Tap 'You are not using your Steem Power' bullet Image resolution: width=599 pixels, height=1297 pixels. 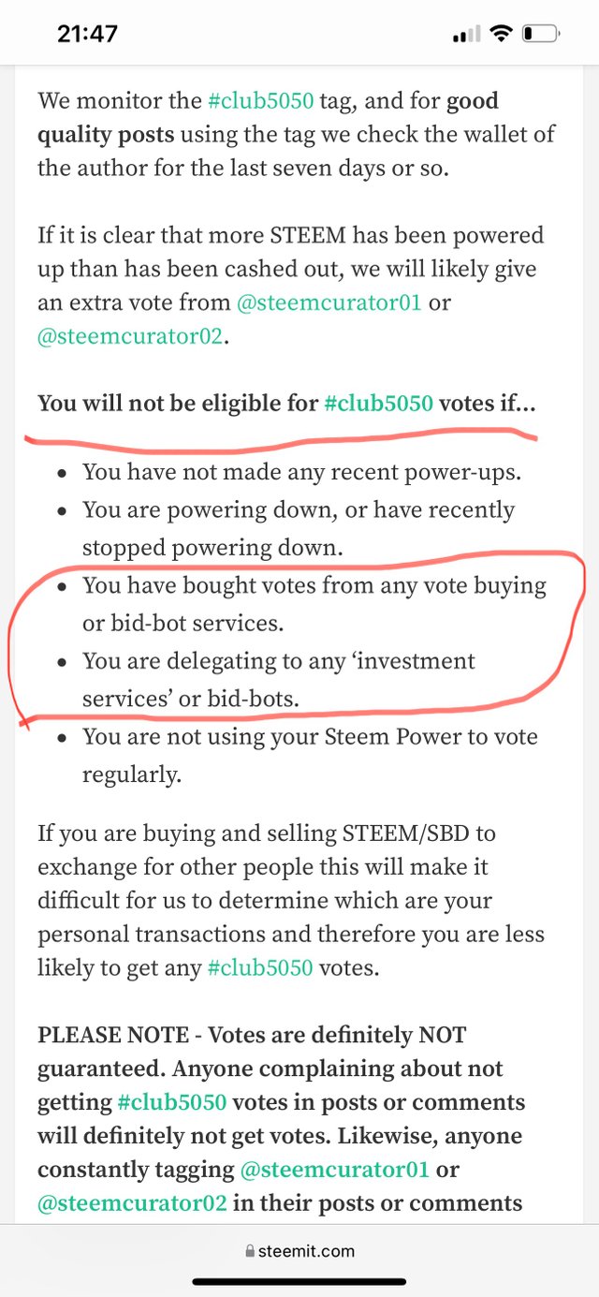310,756
